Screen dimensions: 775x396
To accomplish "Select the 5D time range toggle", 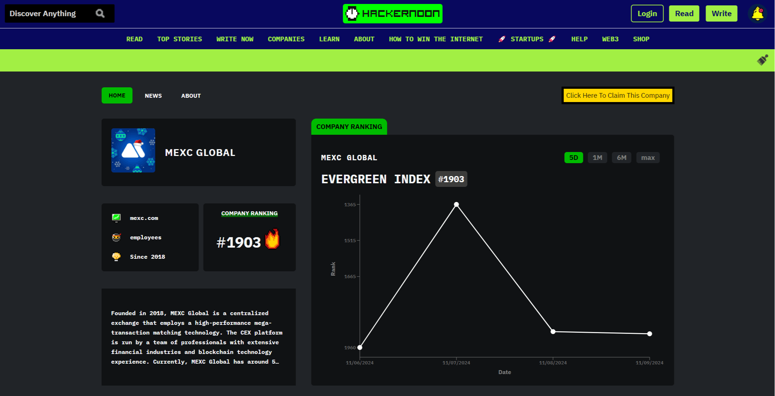I will (x=573, y=158).
